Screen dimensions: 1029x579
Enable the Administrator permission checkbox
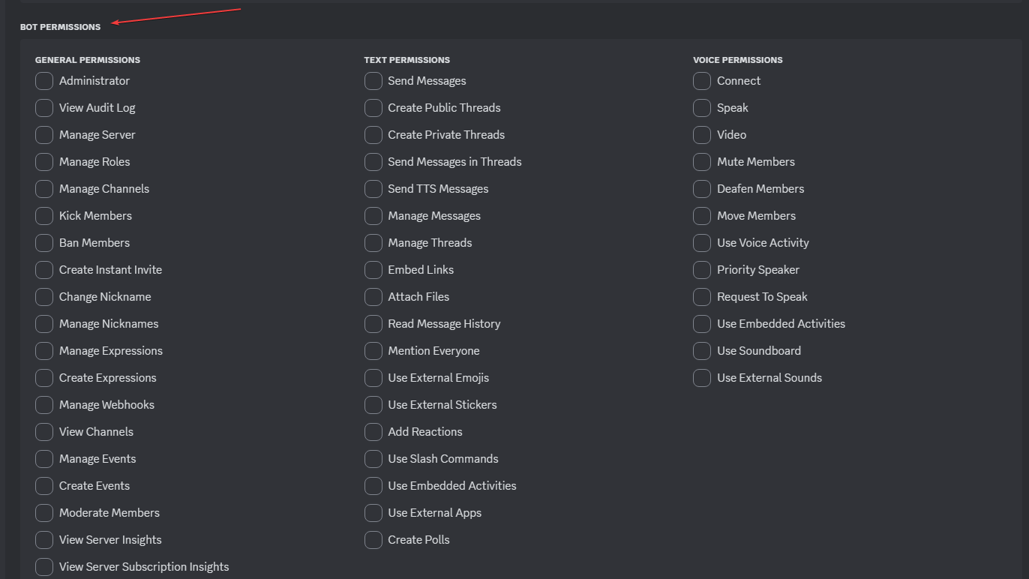pos(44,81)
